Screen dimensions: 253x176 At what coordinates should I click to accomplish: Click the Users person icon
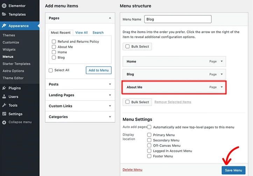click(4, 97)
